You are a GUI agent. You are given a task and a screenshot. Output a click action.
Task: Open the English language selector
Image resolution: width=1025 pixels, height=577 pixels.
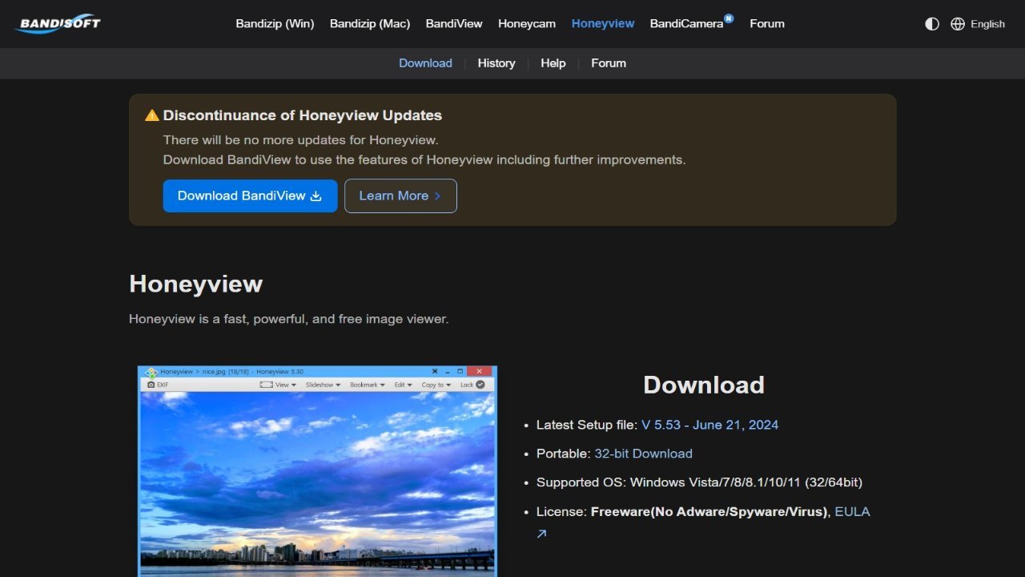(x=987, y=24)
